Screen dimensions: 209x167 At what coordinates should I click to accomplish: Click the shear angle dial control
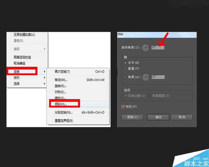(x=145, y=48)
